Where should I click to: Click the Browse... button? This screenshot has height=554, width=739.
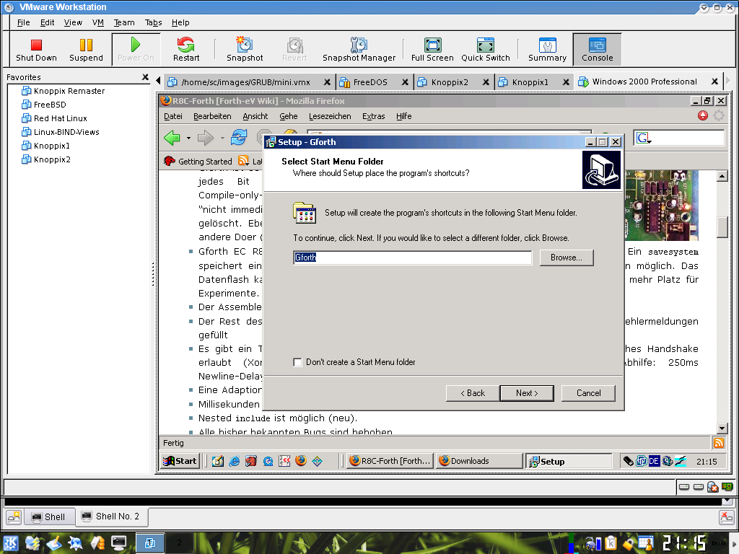567,258
